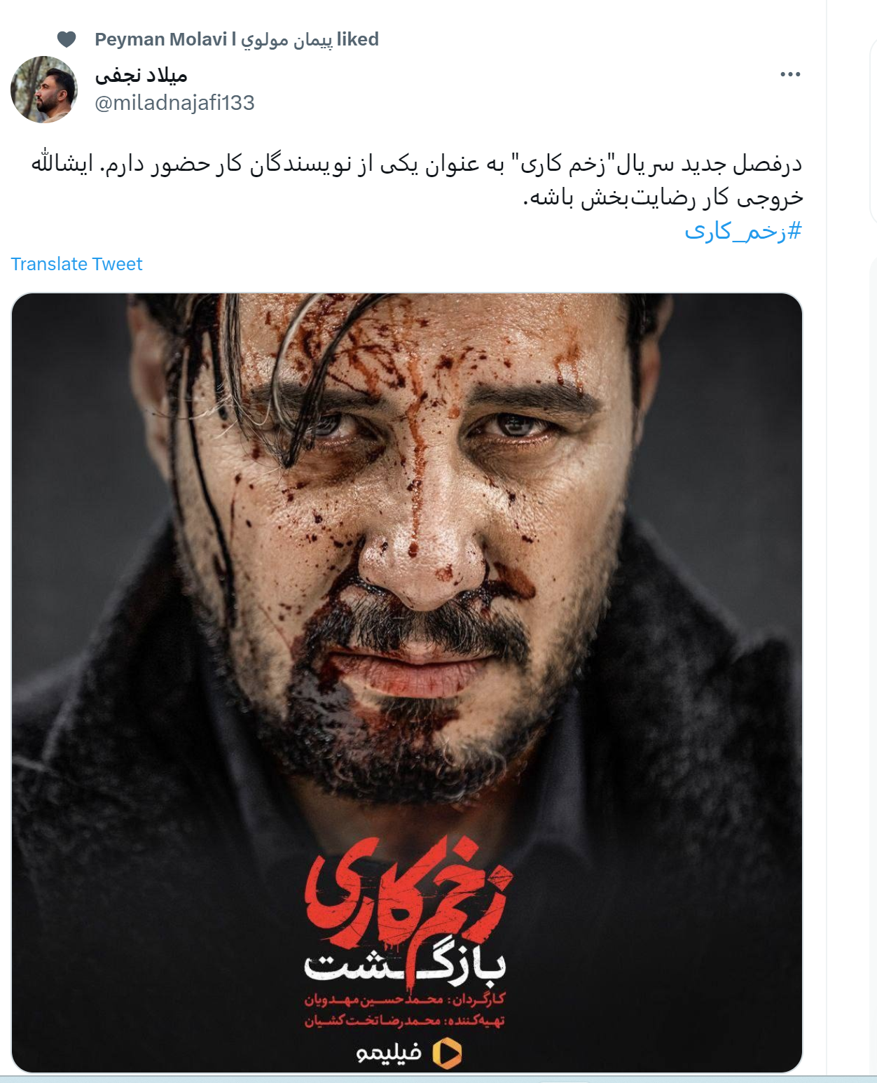Viewport: 877px width, 1083px height.
Task: Click the orange Filimo play logo in the poster
Action: pyautogui.click(x=447, y=1053)
